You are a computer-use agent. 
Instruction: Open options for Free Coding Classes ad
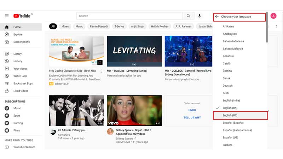pyautogui.click(x=102, y=71)
